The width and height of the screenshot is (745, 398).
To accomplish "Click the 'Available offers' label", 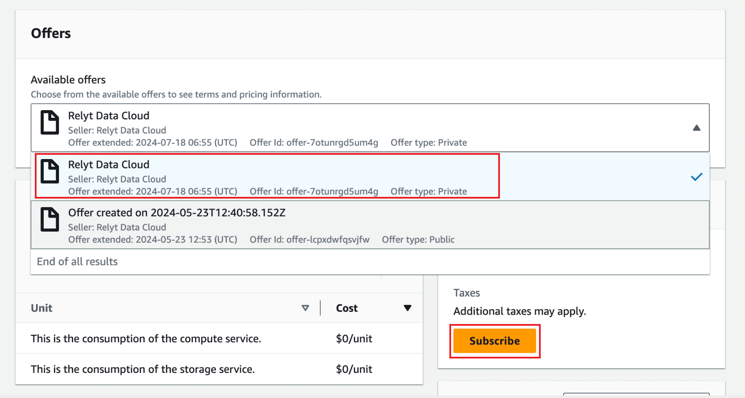I will (68, 80).
